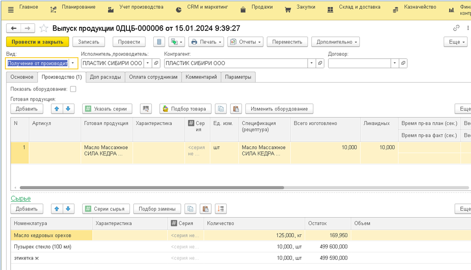Open the Печать dropdown menu
Viewport: 471px width, 270px height.
point(206,42)
